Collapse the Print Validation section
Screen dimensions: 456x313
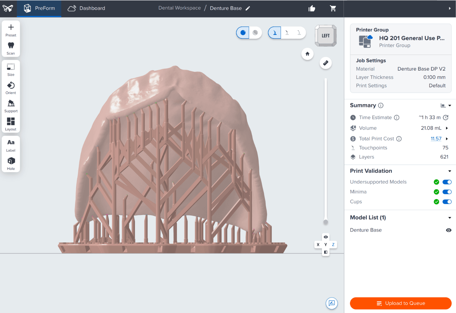click(x=450, y=171)
